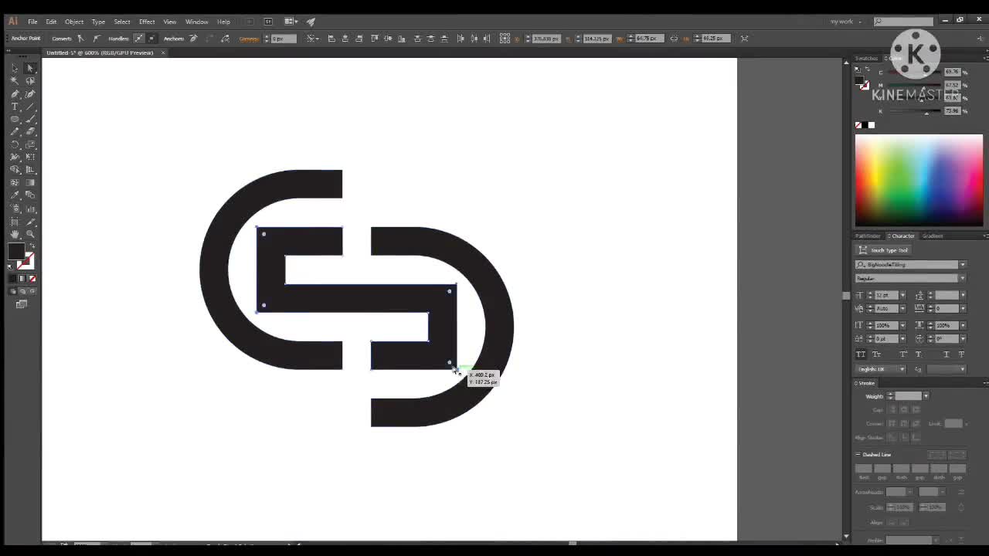This screenshot has width=989, height=556.
Task: Toggle show handles for selected anchors
Action: tap(138, 38)
